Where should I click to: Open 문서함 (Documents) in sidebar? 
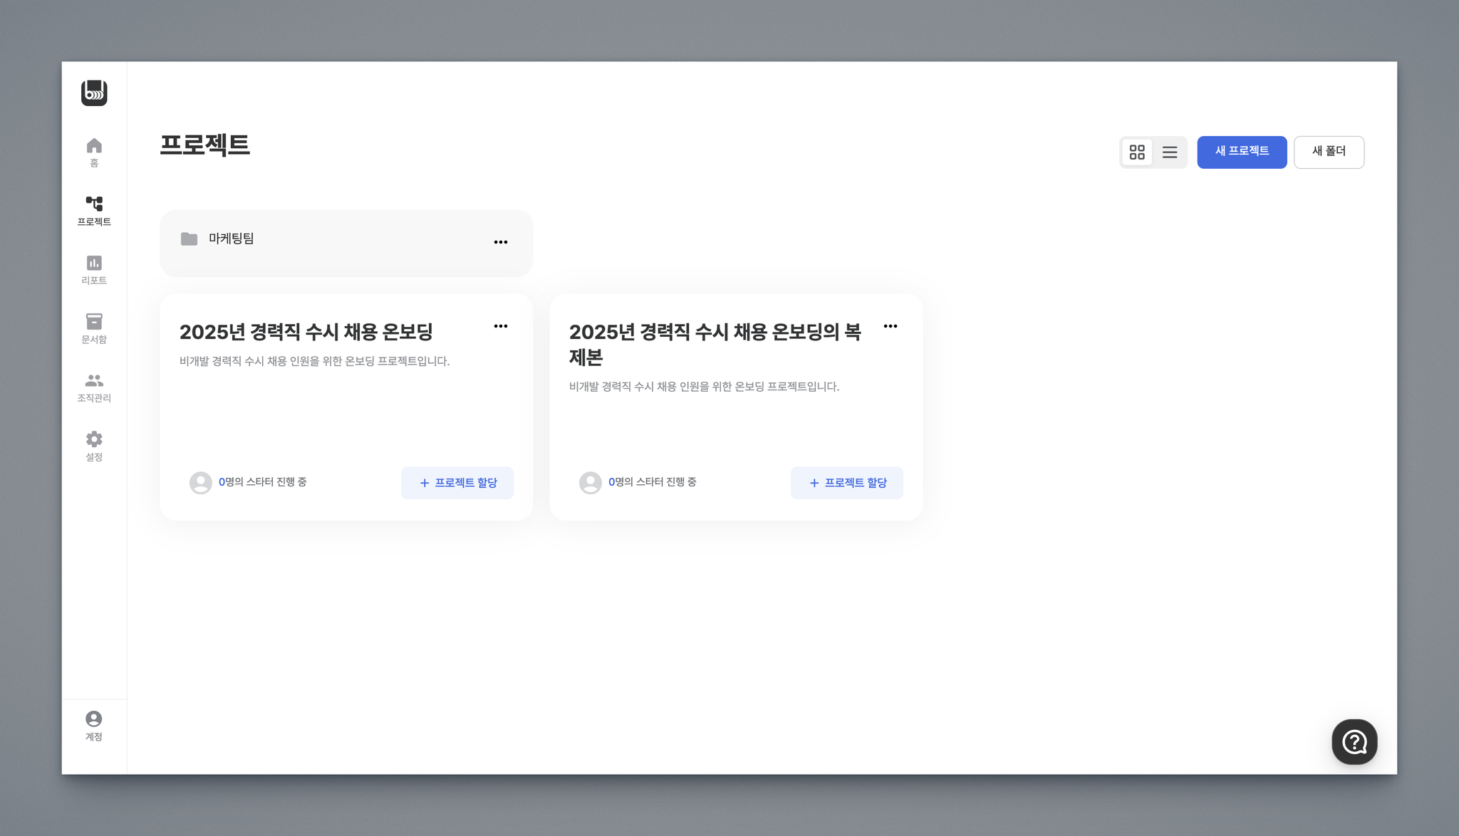tap(94, 328)
